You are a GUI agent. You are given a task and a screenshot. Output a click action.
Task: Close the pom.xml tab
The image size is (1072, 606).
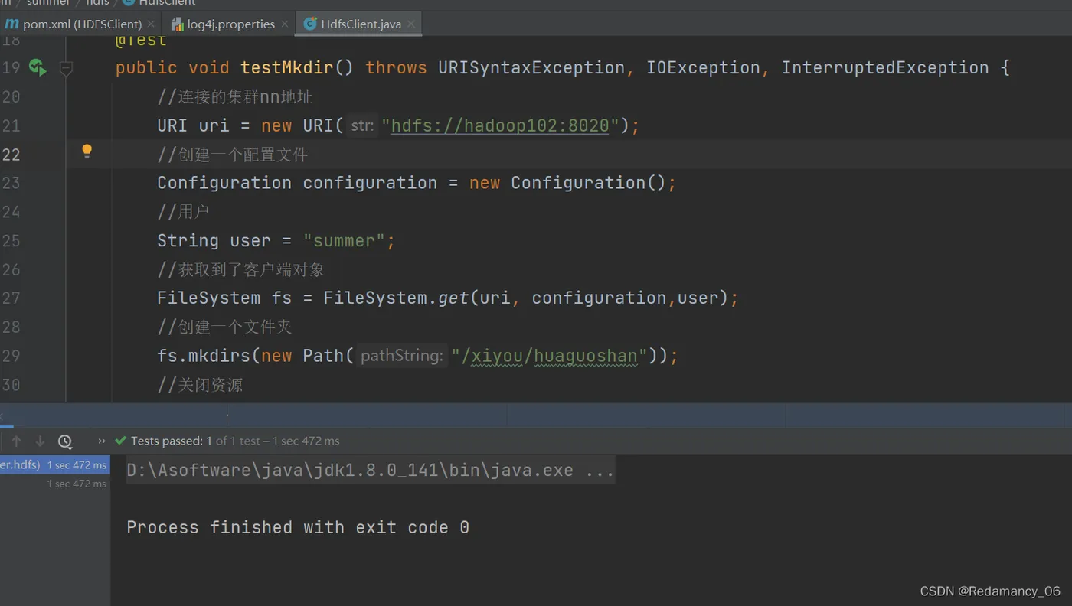152,24
